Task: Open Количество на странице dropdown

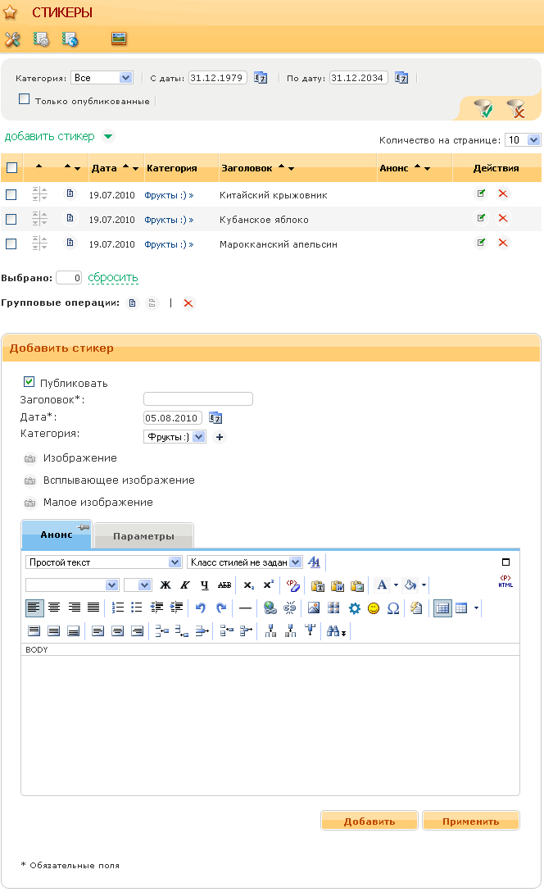Action: (x=523, y=140)
